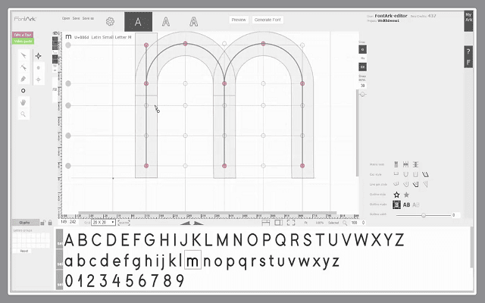Image resolution: width=485 pixels, height=303 pixels.
Task: Select the hollow star outline style
Action: tap(396, 195)
